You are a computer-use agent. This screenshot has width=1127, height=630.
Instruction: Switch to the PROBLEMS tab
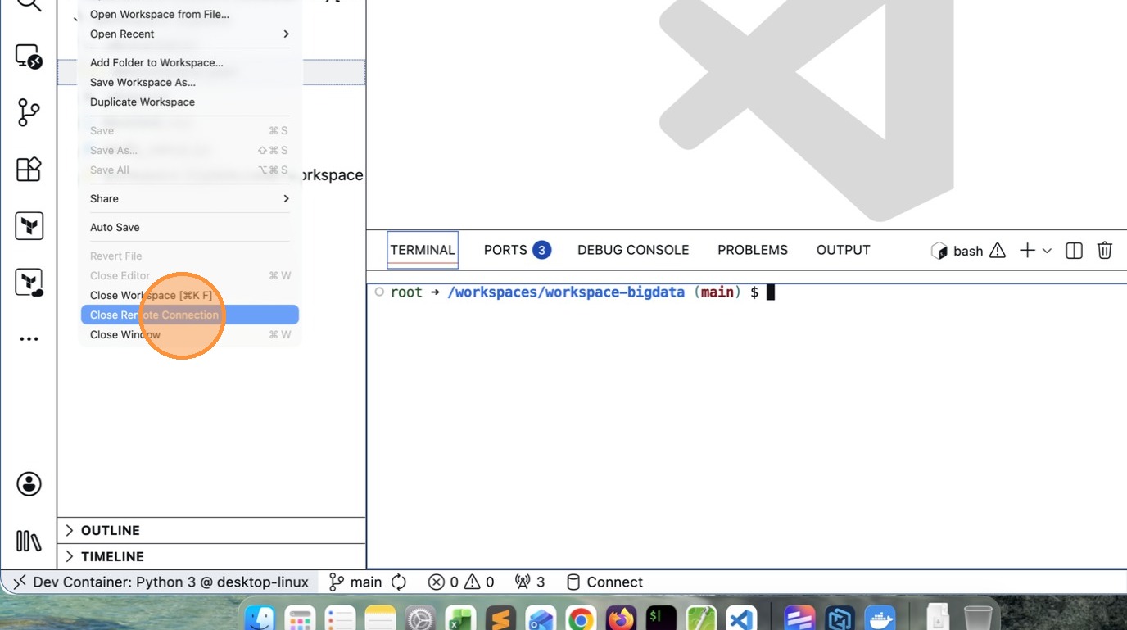tap(753, 251)
